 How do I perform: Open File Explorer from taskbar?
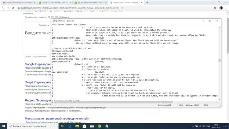point(77,126)
